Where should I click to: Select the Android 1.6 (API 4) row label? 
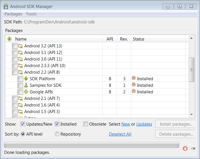(42, 105)
